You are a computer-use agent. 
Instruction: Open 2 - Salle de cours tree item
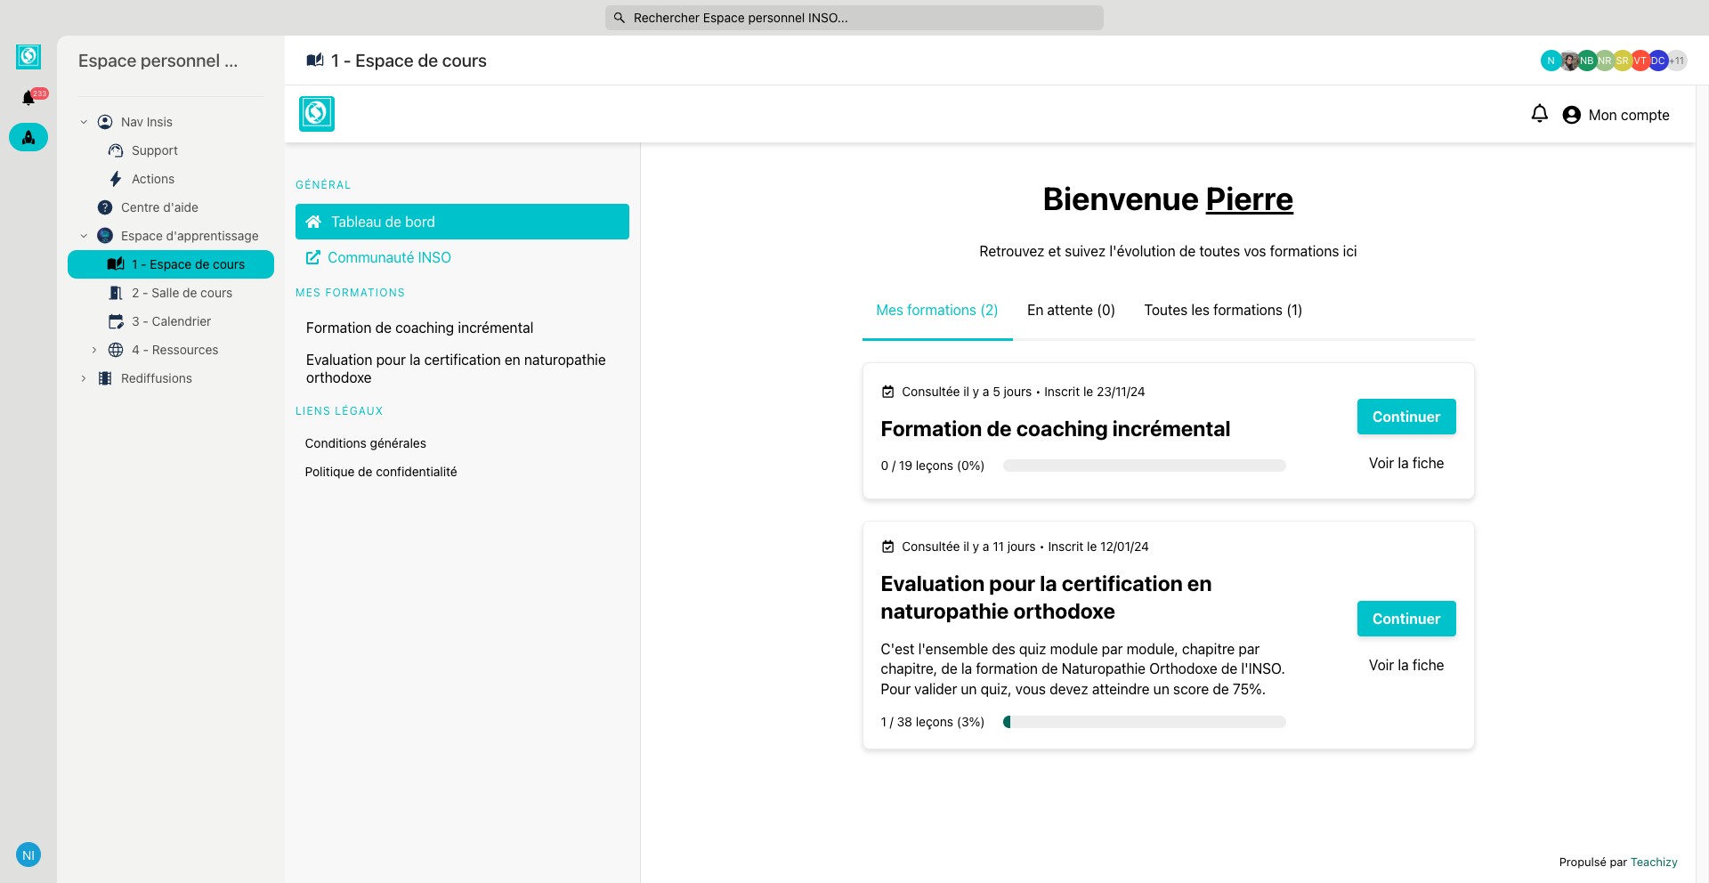coord(182,293)
